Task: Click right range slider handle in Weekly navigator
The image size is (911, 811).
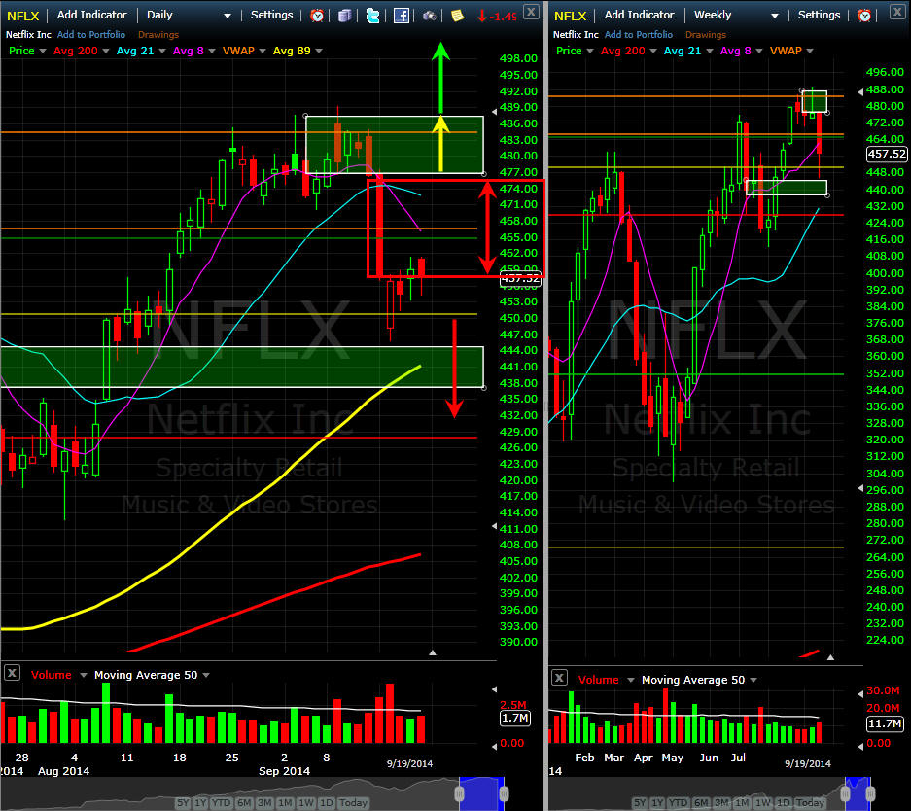Action: pyautogui.click(x=870, y=793)
